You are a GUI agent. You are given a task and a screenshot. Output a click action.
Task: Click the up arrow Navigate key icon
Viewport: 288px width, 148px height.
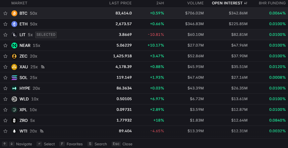point(5,144)
